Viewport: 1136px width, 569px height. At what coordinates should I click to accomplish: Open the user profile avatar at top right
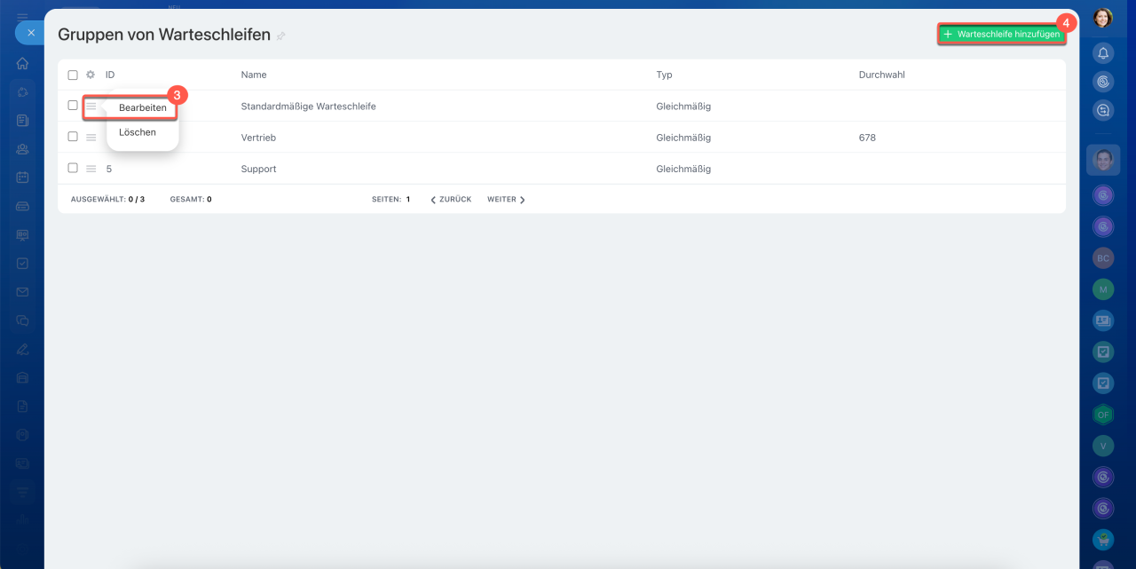pos(1102,18)
